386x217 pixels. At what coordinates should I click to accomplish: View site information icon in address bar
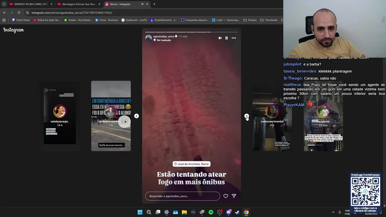27,13
